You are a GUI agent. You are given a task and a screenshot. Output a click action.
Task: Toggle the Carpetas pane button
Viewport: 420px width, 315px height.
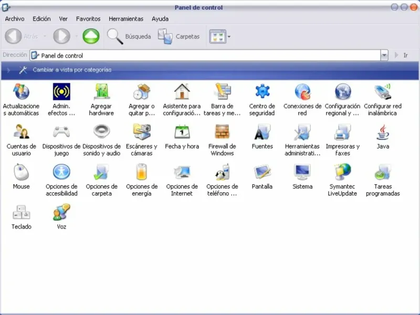tap(179, 37)
